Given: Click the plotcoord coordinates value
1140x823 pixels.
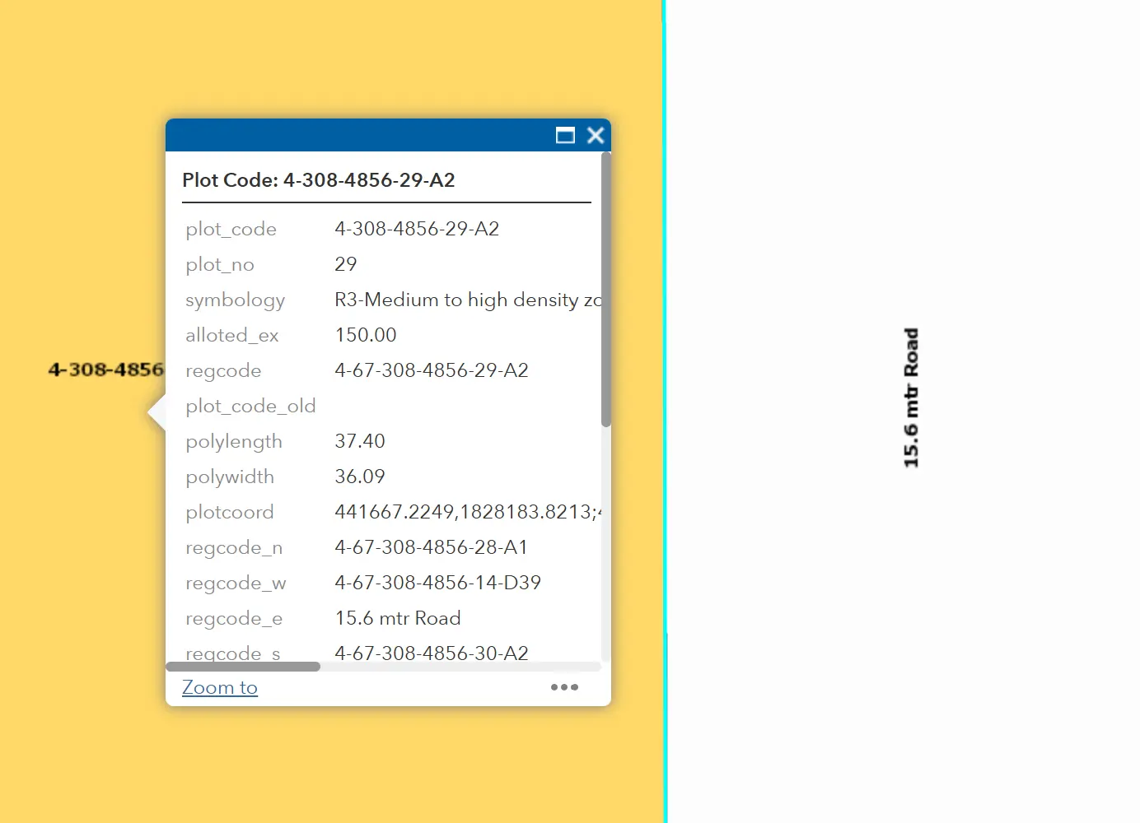Looking at the screenshot, I should coord(467,512).
